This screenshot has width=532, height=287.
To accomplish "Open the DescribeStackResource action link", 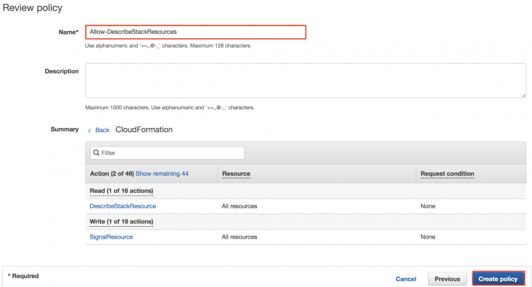I will pyautogui.click(x=123, y=206).
